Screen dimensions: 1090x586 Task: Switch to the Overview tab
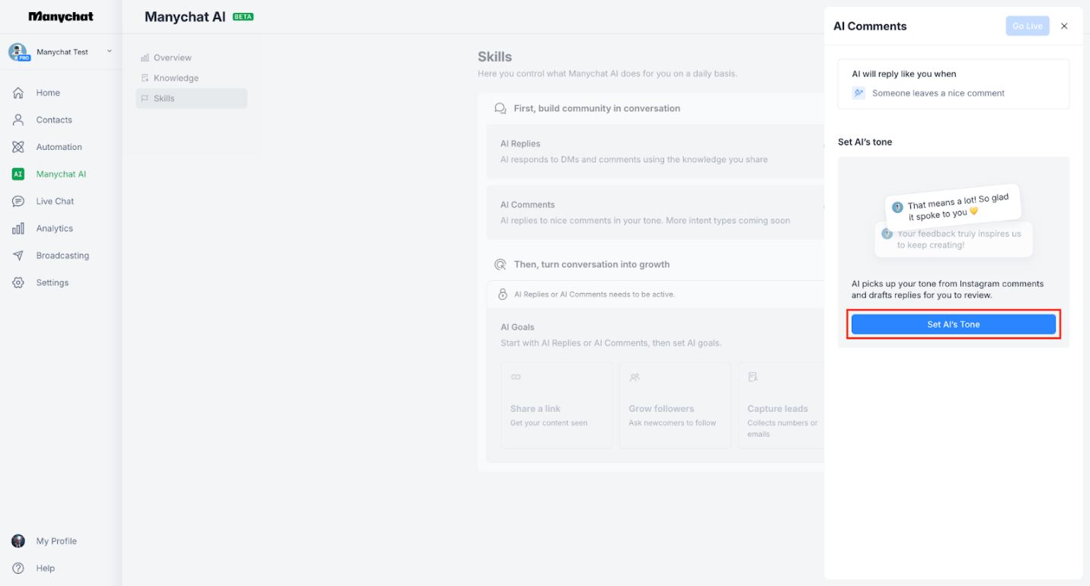point(172,57)
